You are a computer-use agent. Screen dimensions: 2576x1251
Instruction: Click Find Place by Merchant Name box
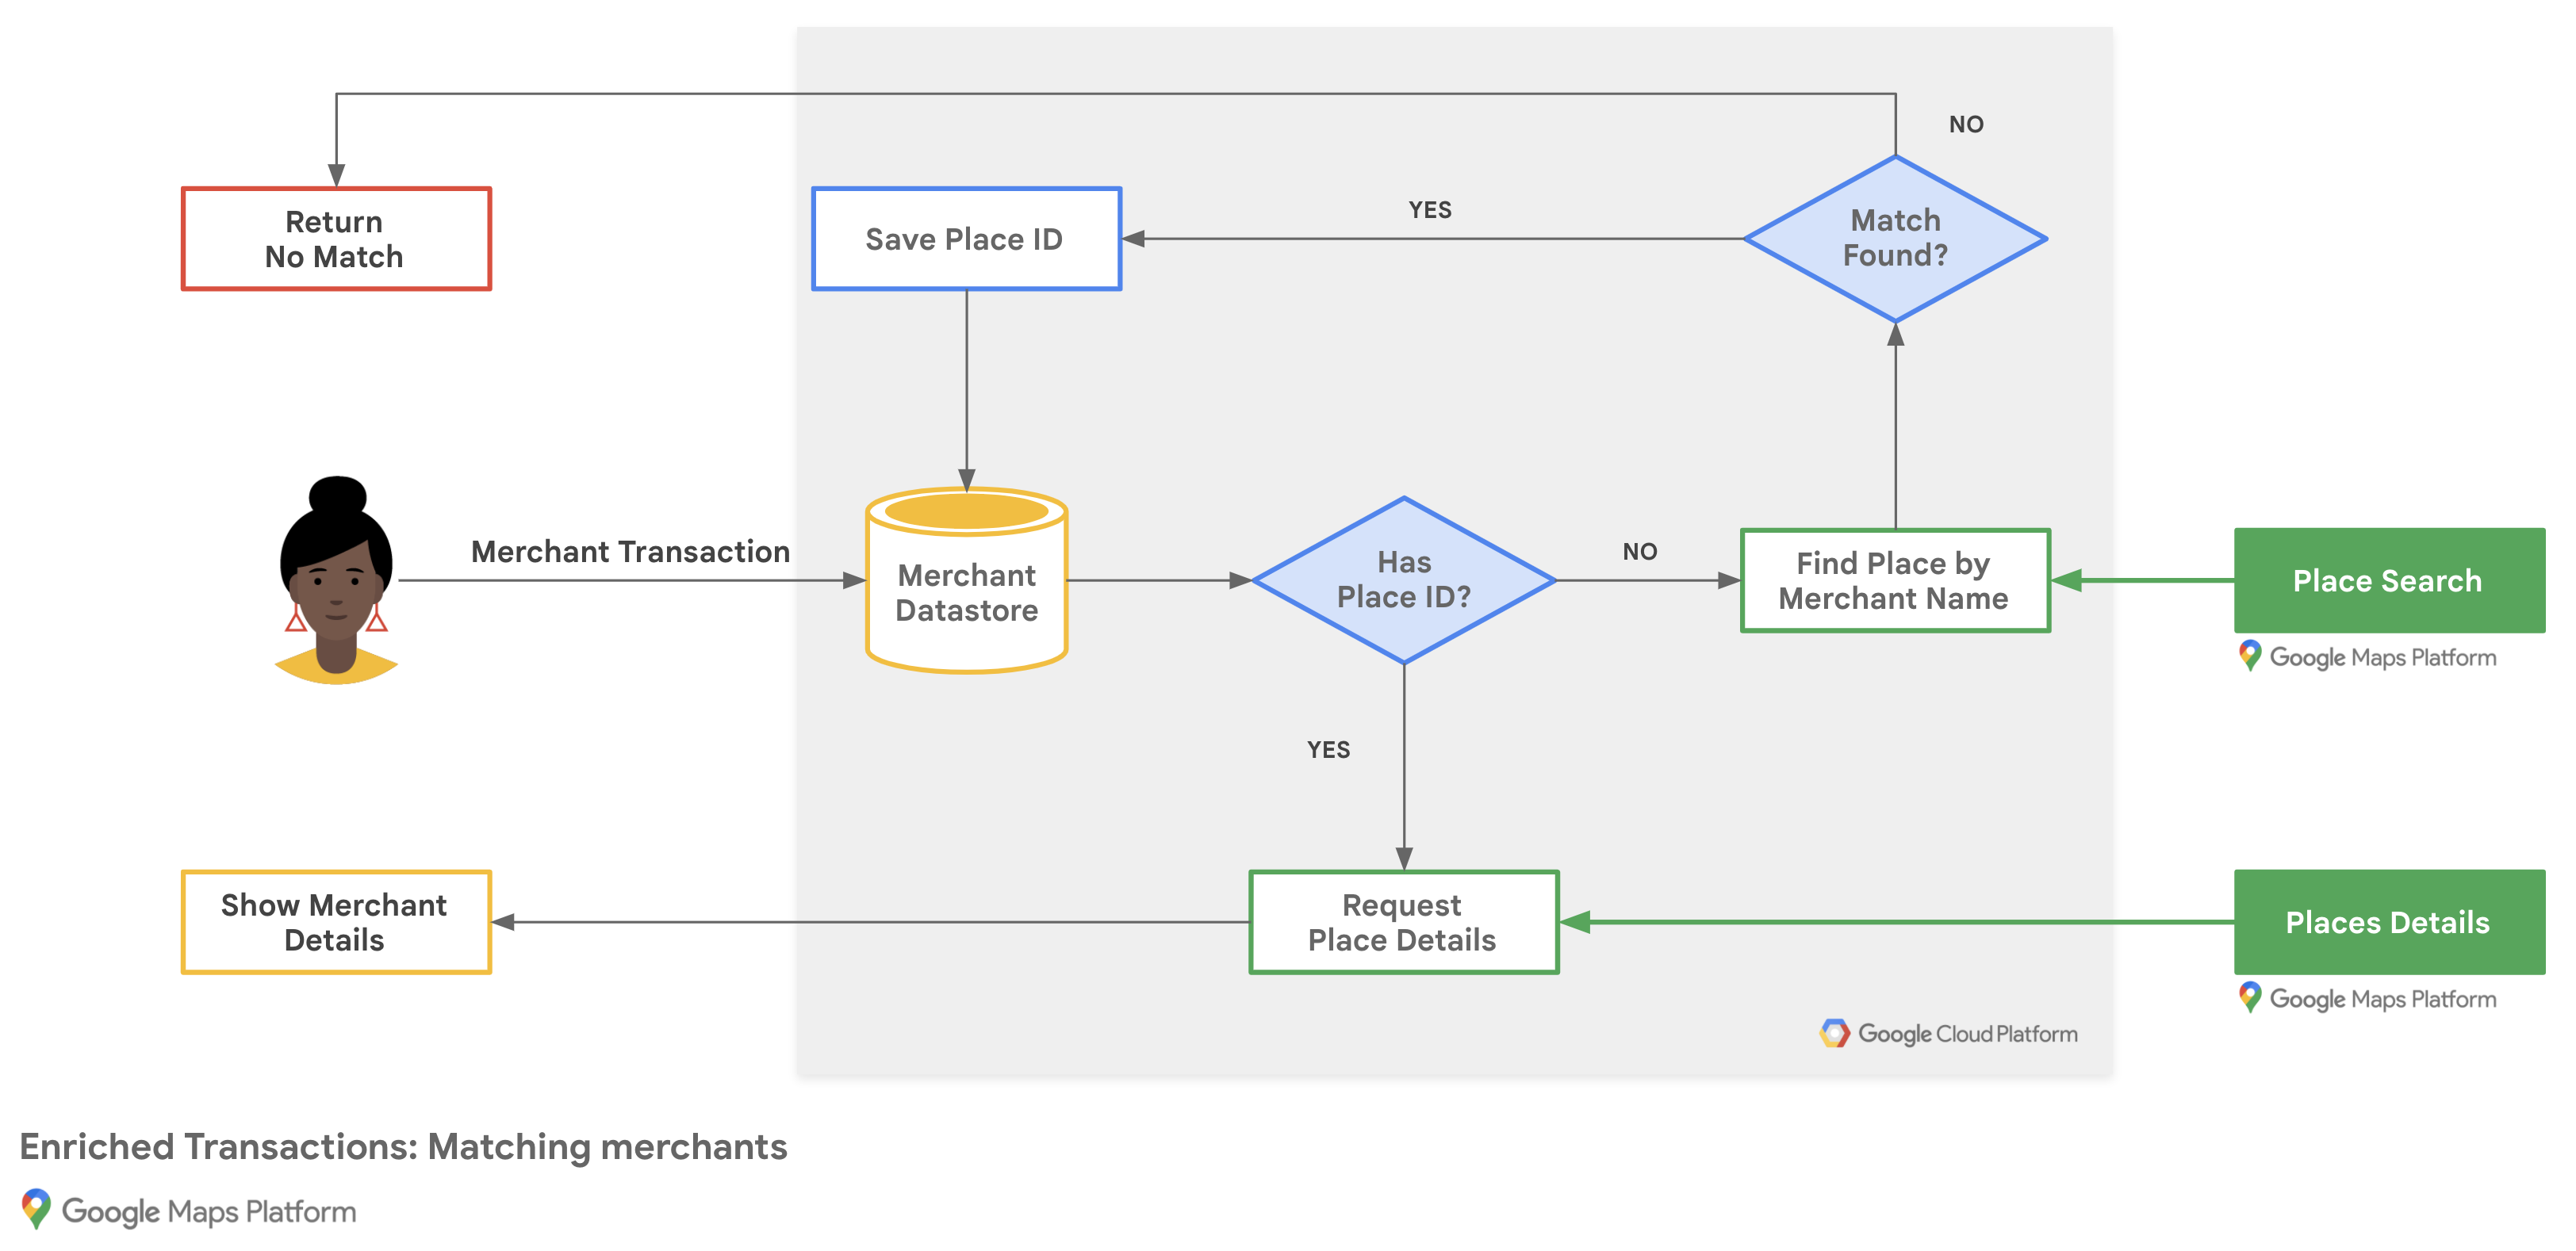click(x=1894, y=580)
